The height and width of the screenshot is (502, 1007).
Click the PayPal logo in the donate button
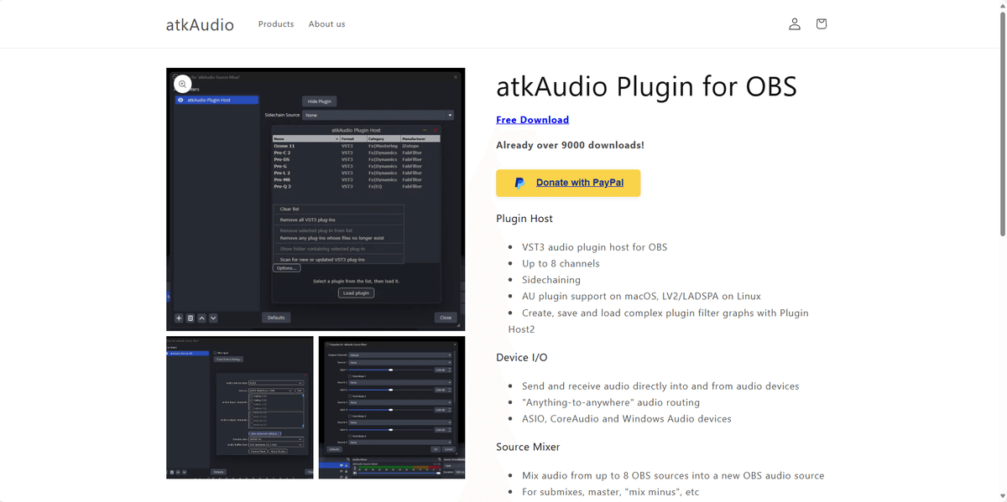[x=519, y=183]
